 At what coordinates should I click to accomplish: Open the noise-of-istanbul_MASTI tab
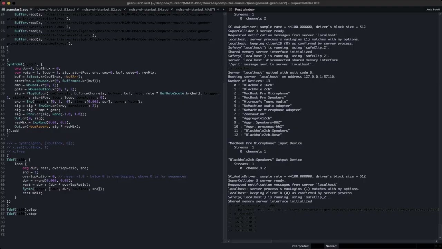tap(195, 9)
